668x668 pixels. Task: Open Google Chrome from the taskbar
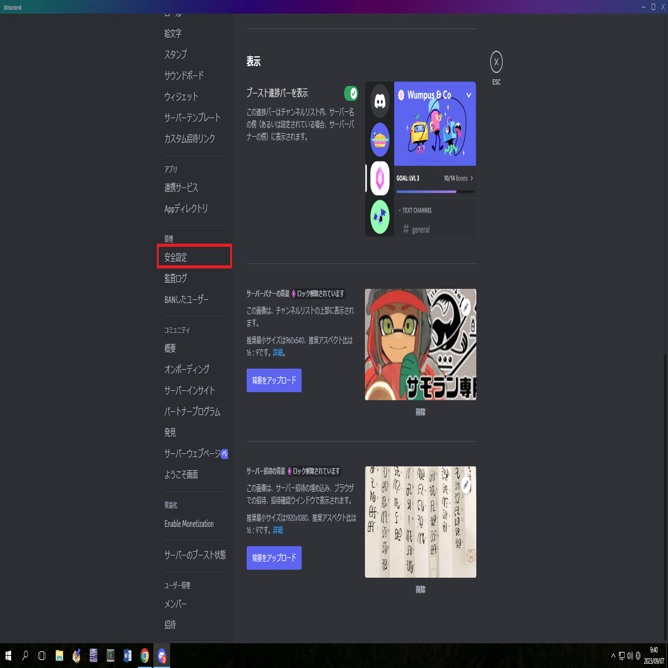pos(144,655)
